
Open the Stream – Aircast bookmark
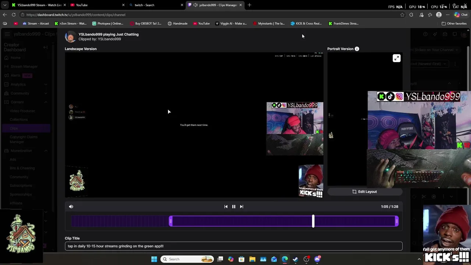[x=36, y=24]
